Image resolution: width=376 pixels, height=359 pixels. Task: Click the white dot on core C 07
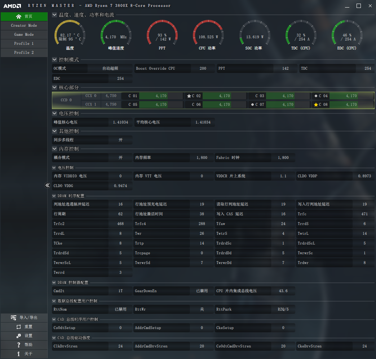pos(252,104)
